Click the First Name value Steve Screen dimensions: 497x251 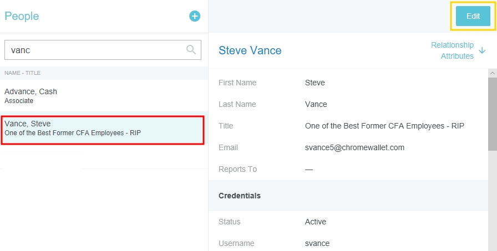pyautogui.click(x=315, y=83)
